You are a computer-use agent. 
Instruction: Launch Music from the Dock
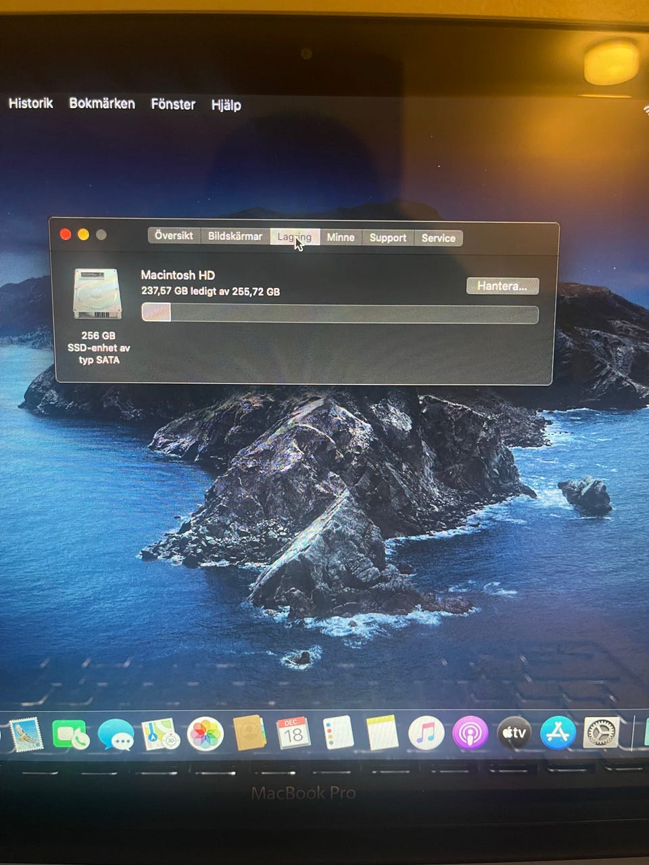426,733
